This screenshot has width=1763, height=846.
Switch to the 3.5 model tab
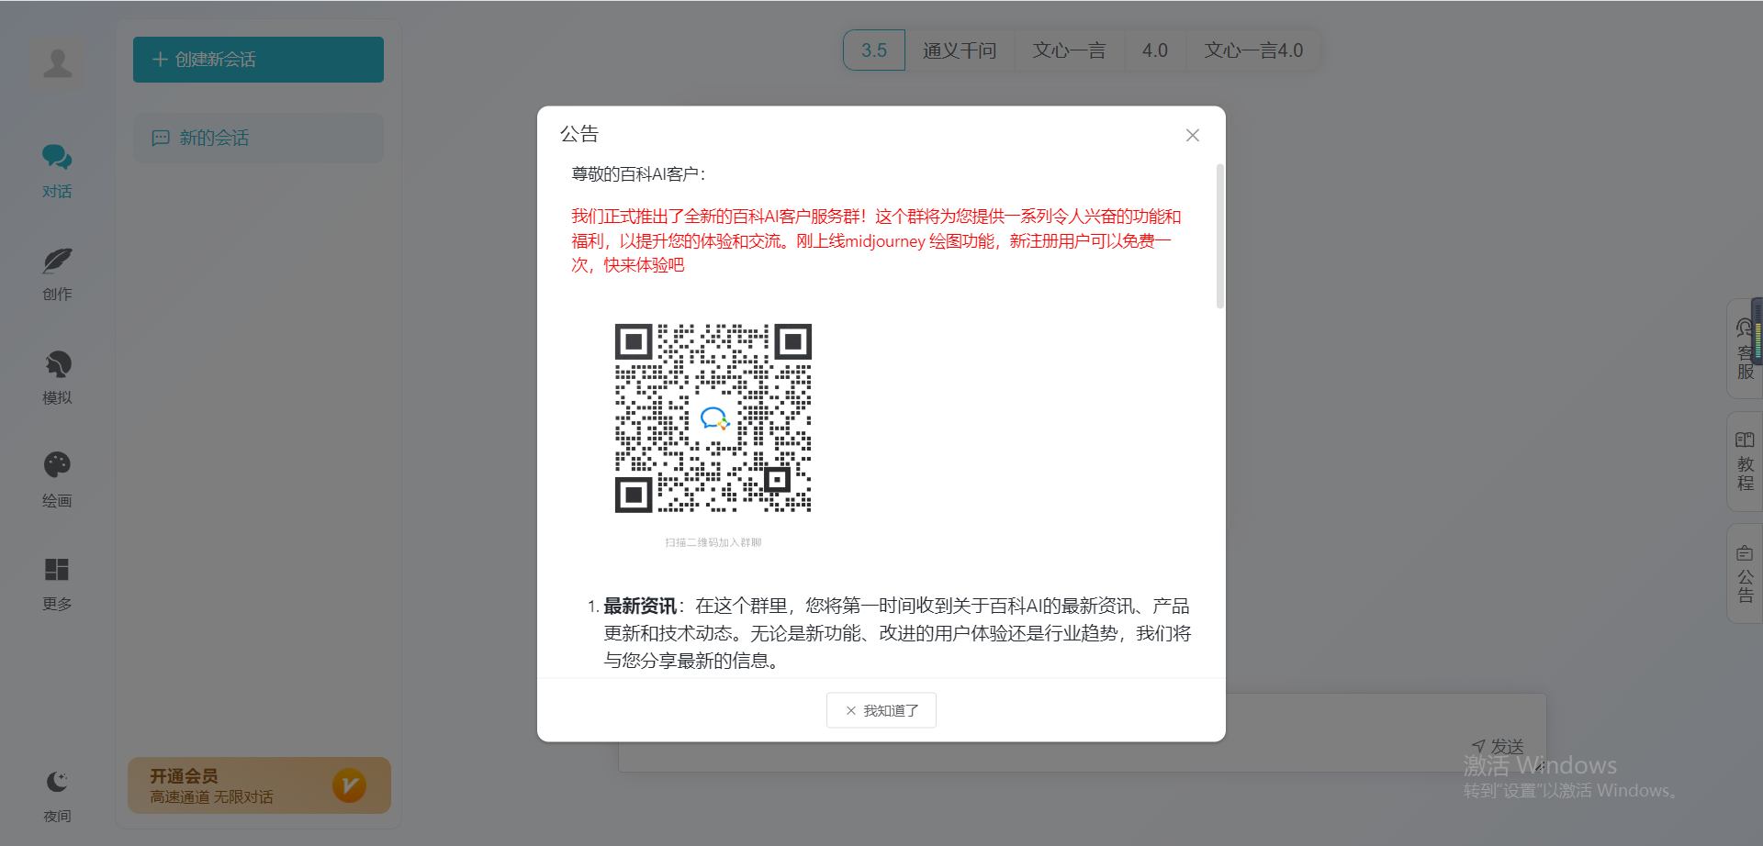click(x=874, y=50)
